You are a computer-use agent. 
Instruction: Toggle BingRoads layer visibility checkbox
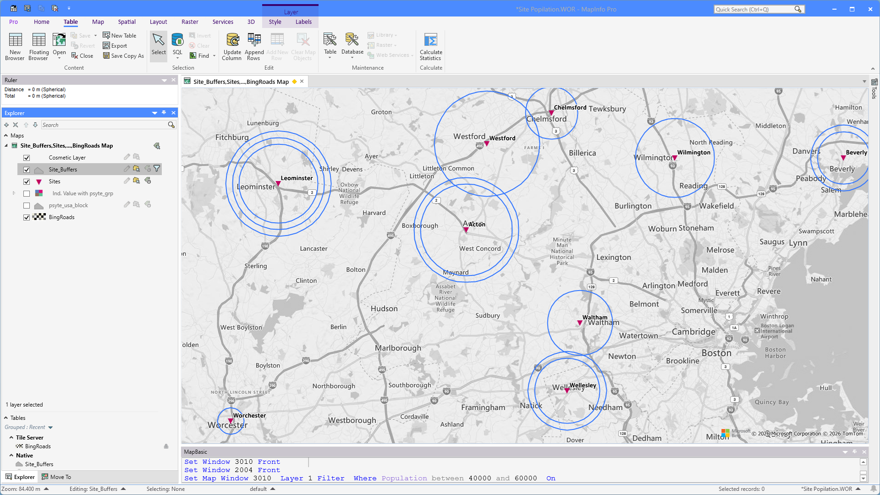point(27,218)
